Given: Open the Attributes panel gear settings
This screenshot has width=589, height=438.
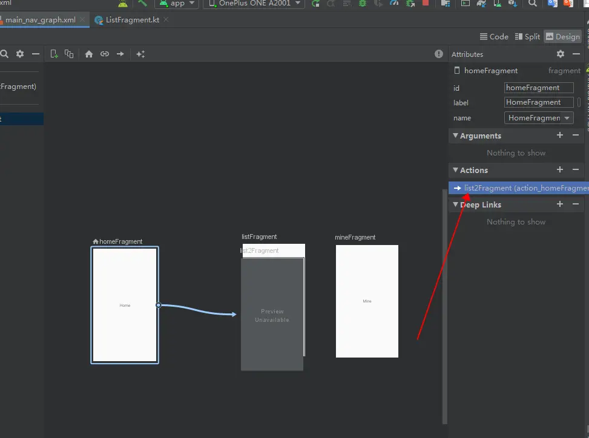Looking at the screenshot, I should tap(560, 54).
